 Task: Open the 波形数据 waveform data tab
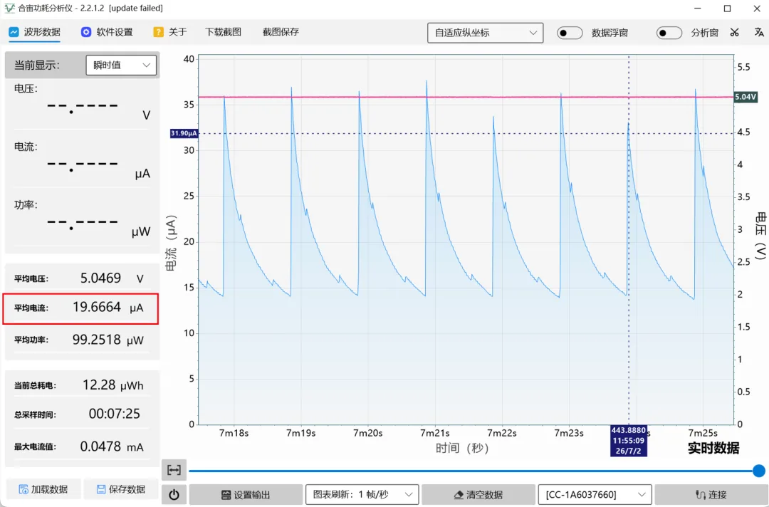point(34,32)
